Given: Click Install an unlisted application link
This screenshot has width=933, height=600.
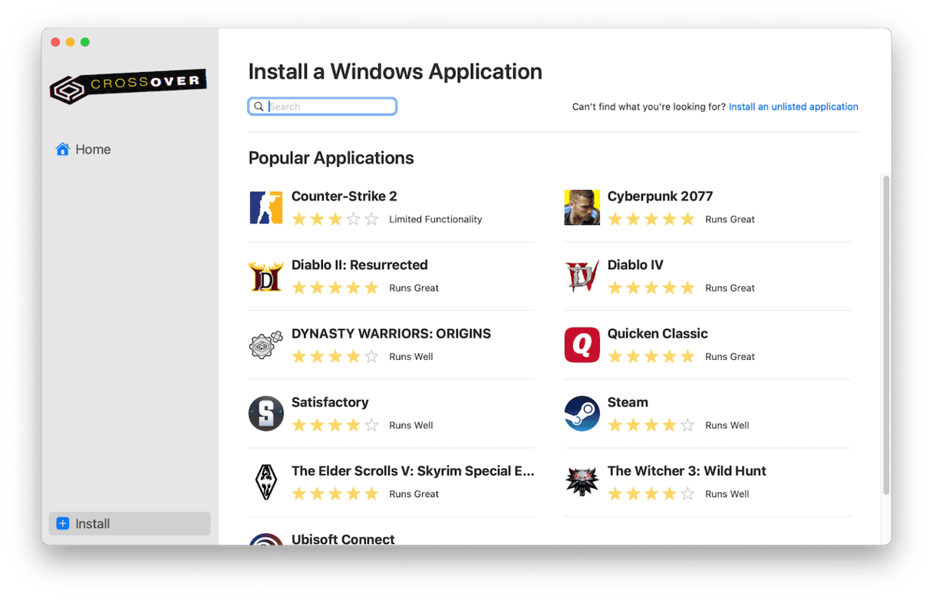Looking at the screenshot, I should pos(793,107).
